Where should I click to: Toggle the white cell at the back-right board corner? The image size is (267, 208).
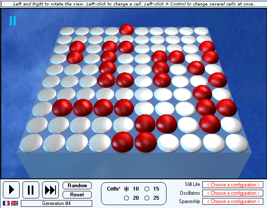click(x=201, y=31)
